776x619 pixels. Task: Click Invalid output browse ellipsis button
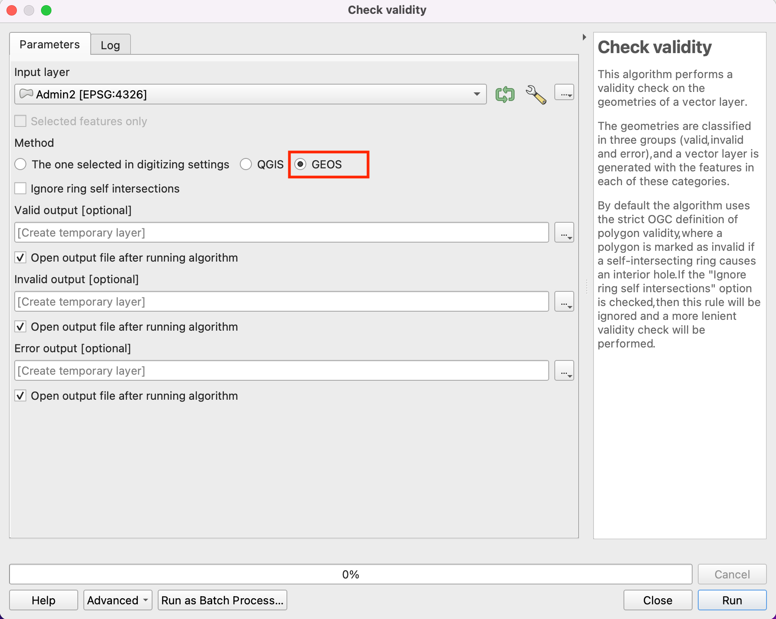pyautogui.click(x=564, y=302)
